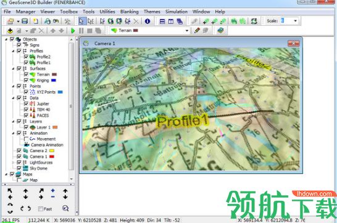Click the blue minus zoom out icon
337x223 pixels.
click(53, 197)
